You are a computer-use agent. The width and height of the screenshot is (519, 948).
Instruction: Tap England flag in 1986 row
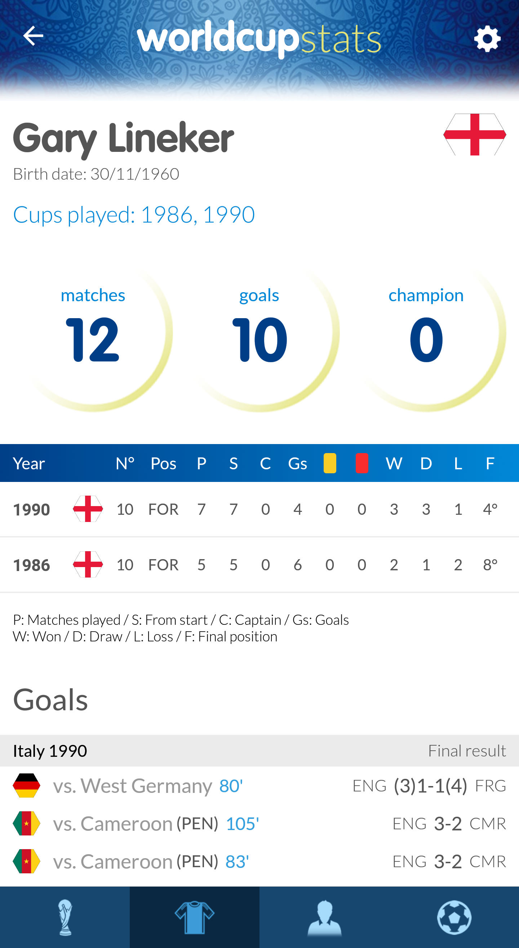pyautogui.click(x=88, y=564)
